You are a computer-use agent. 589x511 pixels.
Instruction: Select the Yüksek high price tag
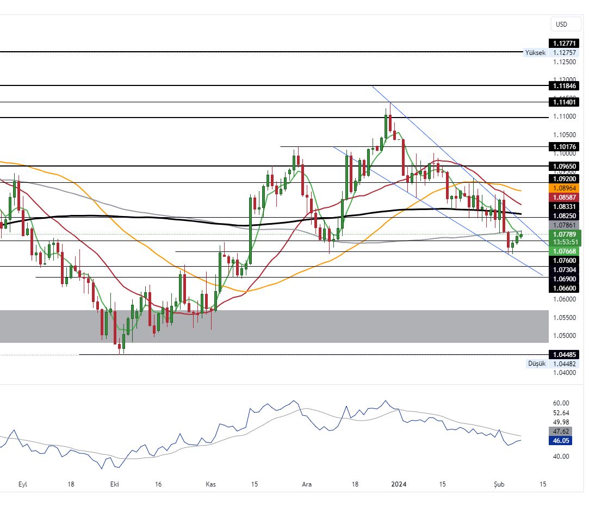535,53
